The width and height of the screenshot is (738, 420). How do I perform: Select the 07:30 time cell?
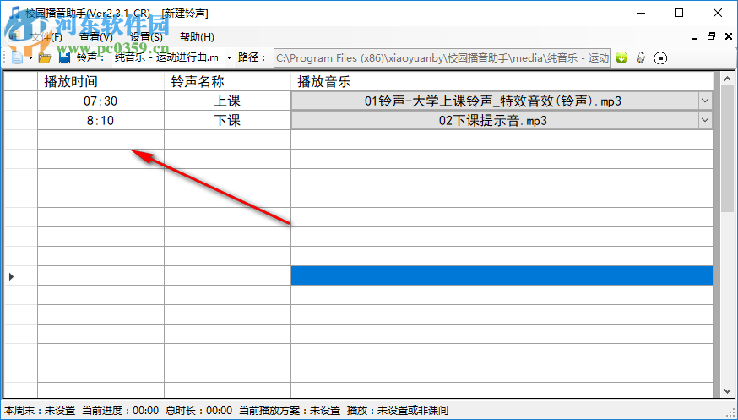click(x=100, y=101)
